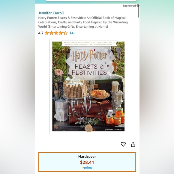Click the Sponsored label
Image resolution: width=174 pixels, height=174 pixels.
129,6
